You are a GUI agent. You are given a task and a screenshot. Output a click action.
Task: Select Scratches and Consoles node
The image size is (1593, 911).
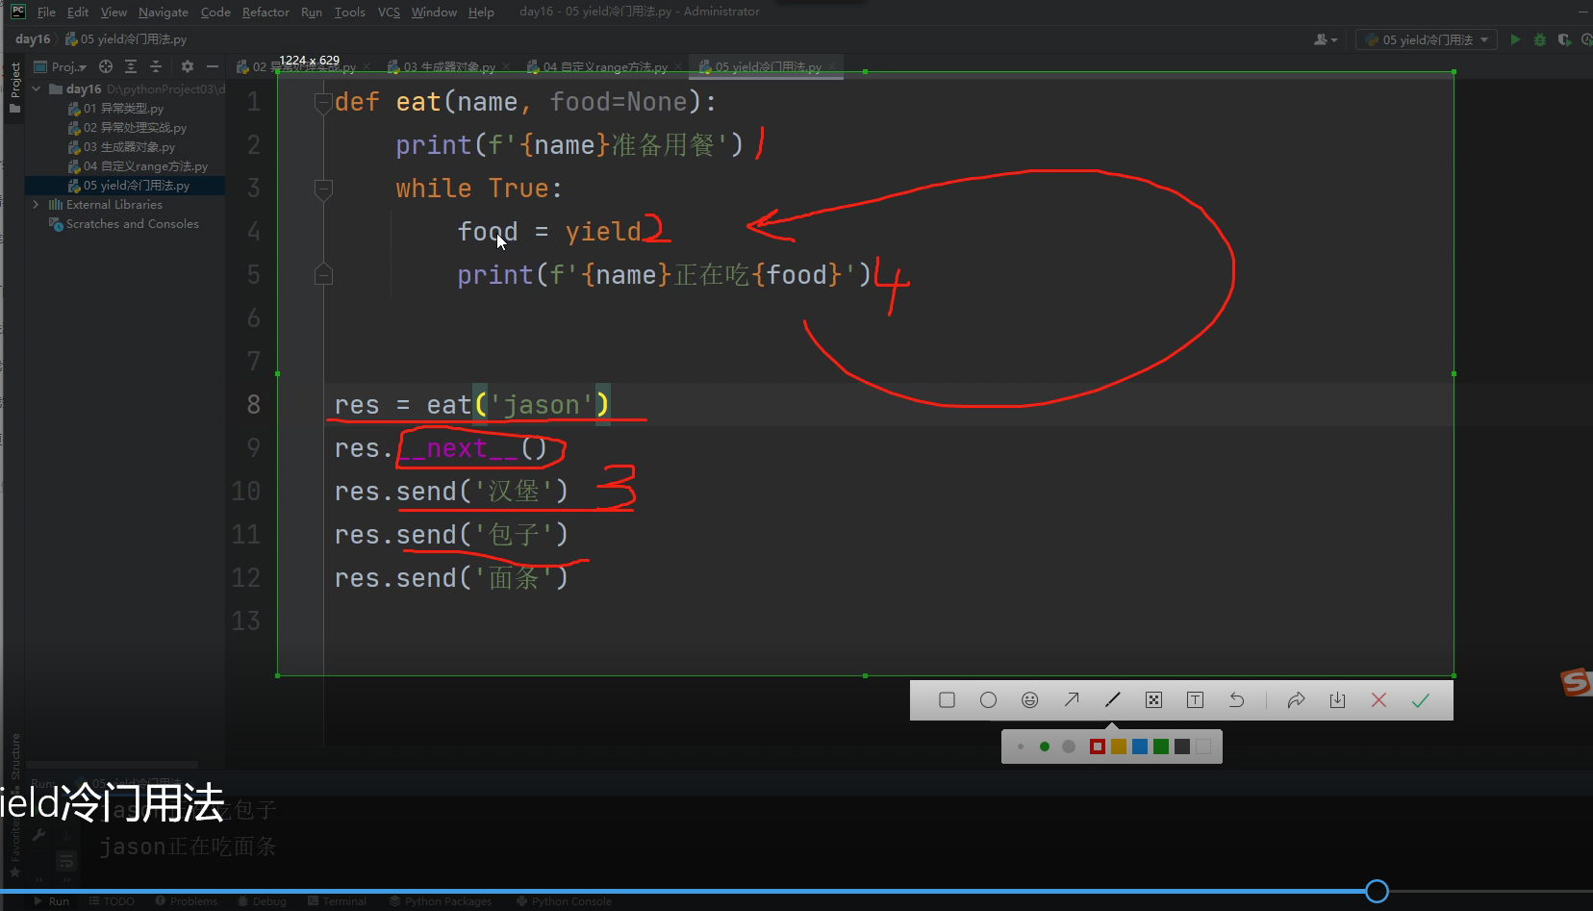click(124, 223)
